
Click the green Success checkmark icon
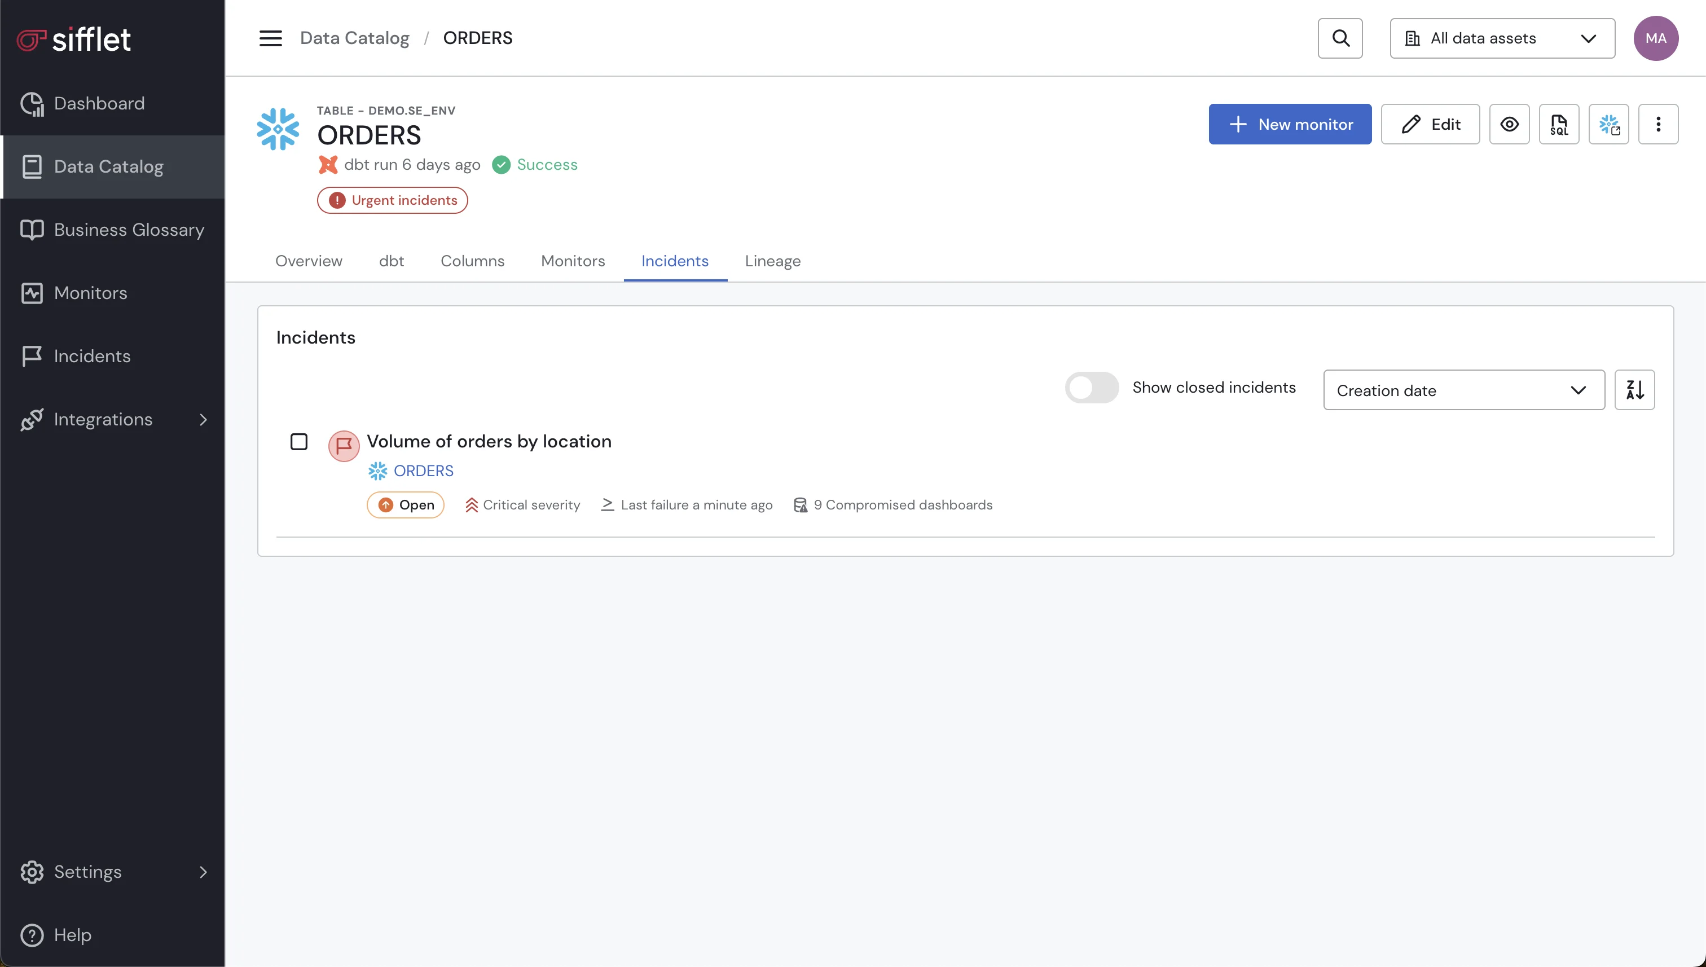(502, 165)
